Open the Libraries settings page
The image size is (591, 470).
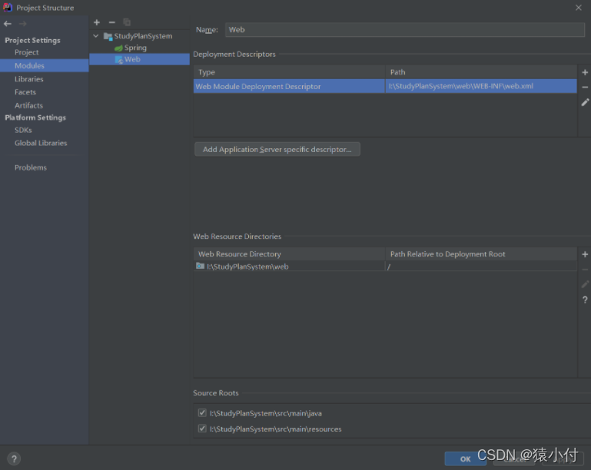(x=29, y=79)
